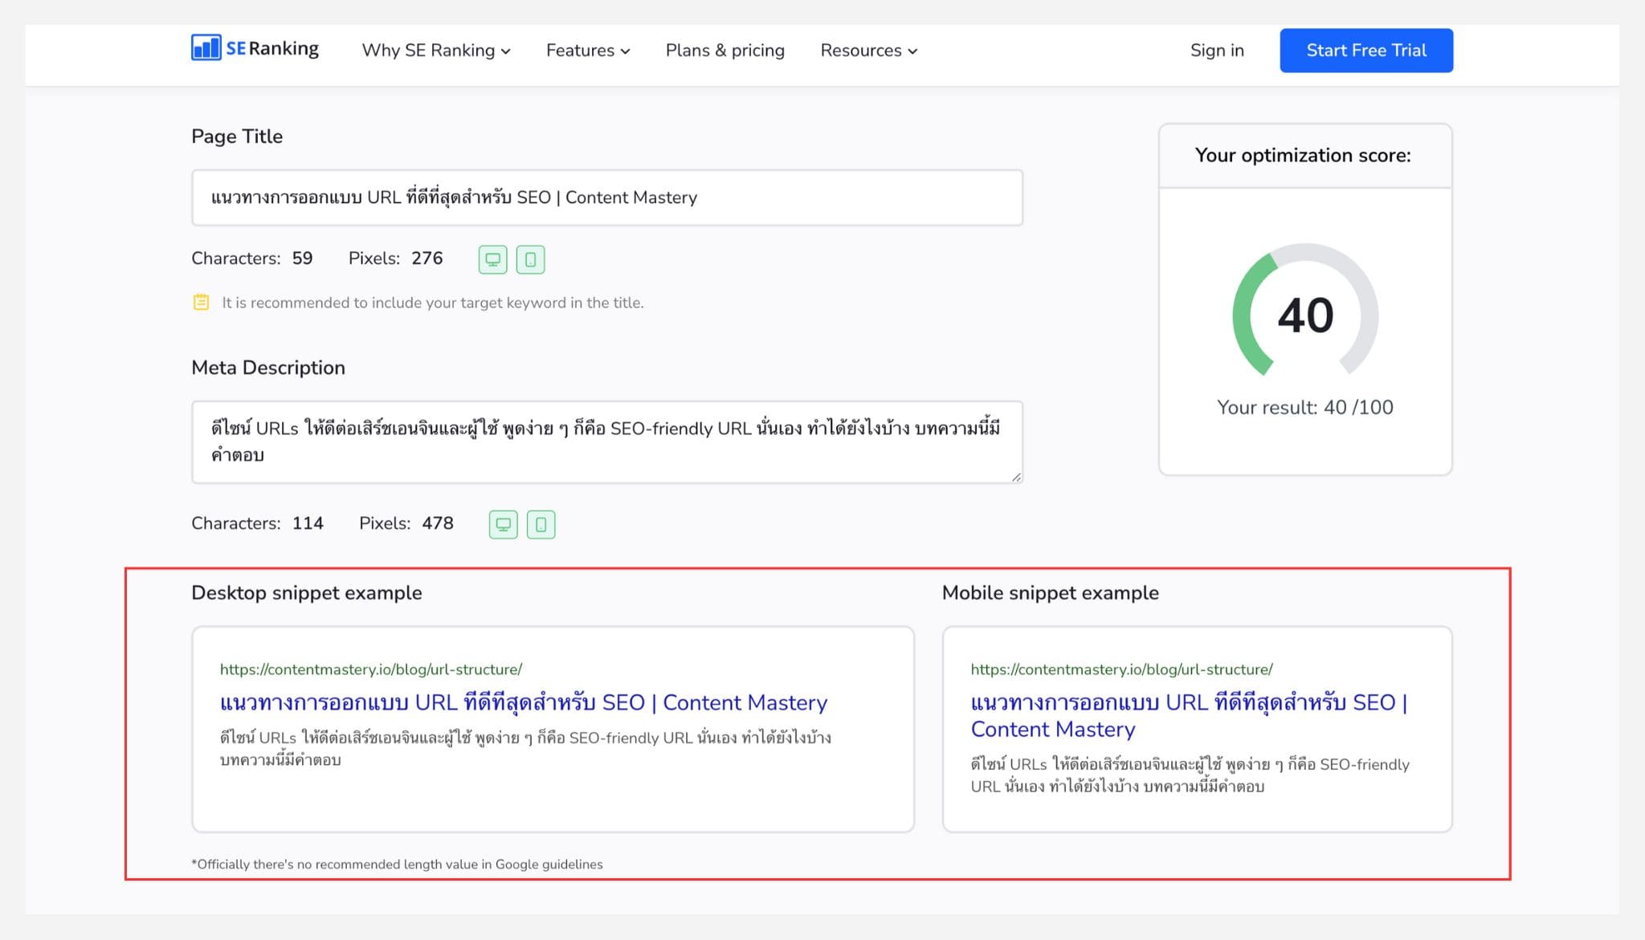Click the mobile snippet URL contentmastery.io
This screenshot has height=940, width=1645.
[1121, 669]
